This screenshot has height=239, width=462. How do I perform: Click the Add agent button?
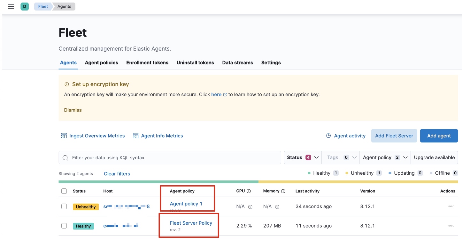point(439,136)
